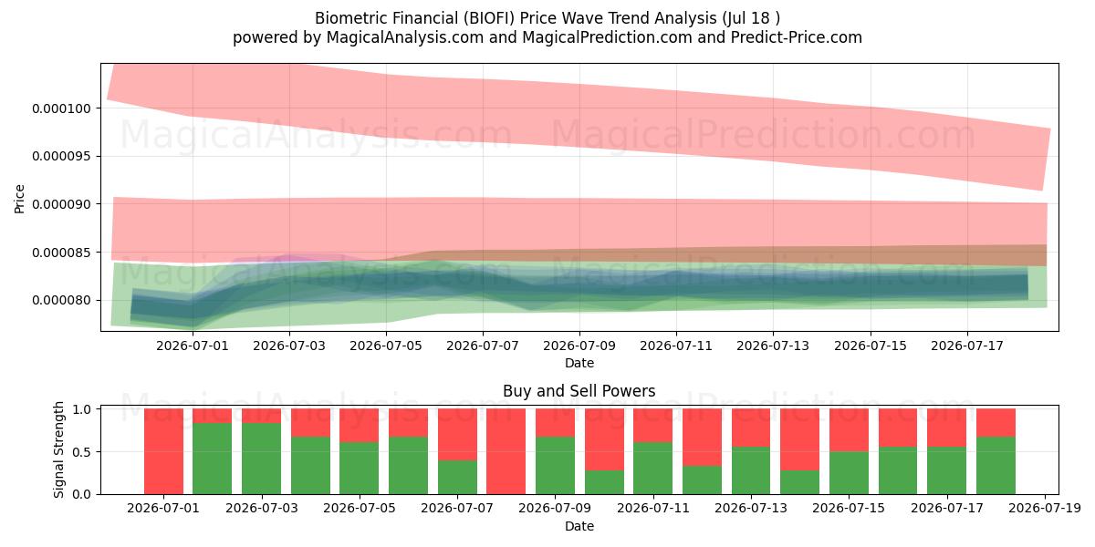Viewport: 1095px width, 547px height.
Task: Click the red bar segment for 2026-07-12
Action: click(x=702, y=438)
